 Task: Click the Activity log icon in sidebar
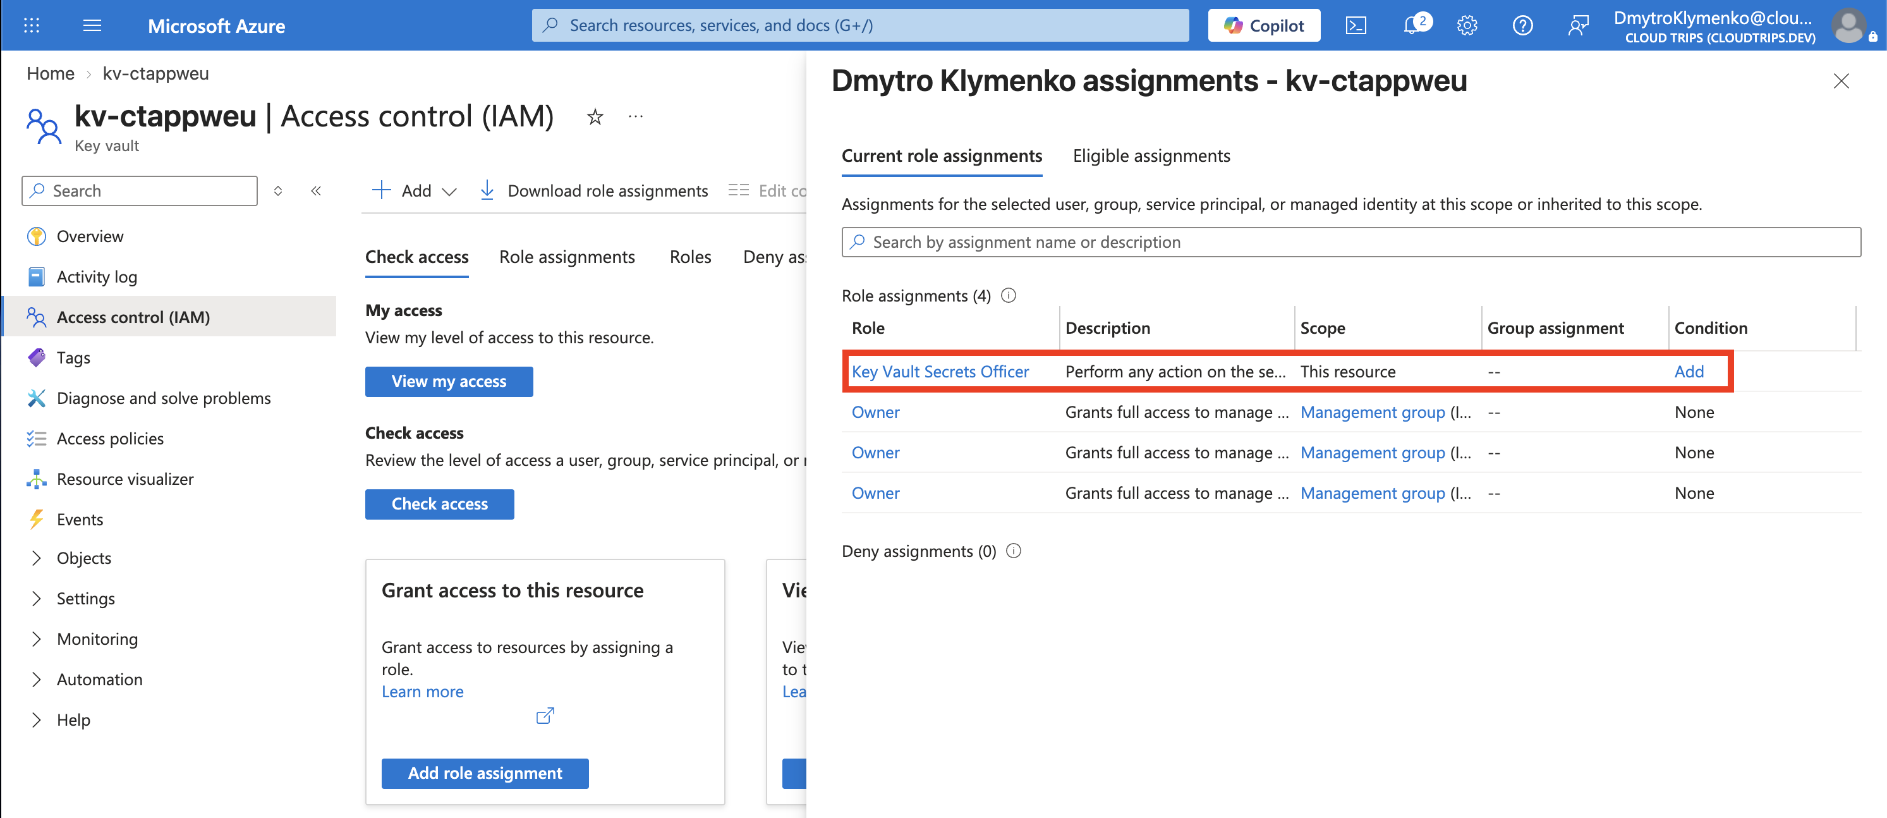(37, 276)
